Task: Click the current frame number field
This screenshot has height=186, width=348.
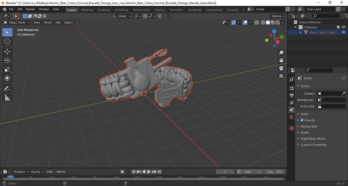Action: (x=225, y=172)
